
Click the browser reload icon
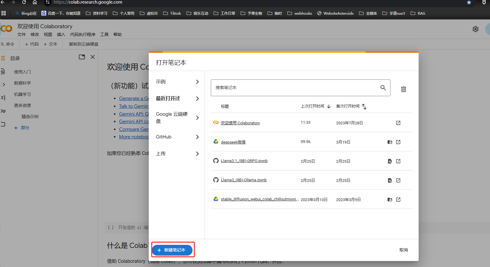(x=24, y=2)
